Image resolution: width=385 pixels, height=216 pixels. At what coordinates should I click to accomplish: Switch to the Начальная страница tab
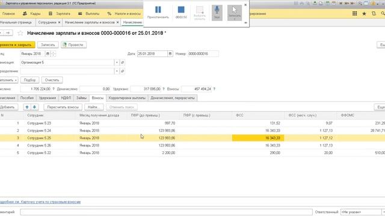pos(16,22)
